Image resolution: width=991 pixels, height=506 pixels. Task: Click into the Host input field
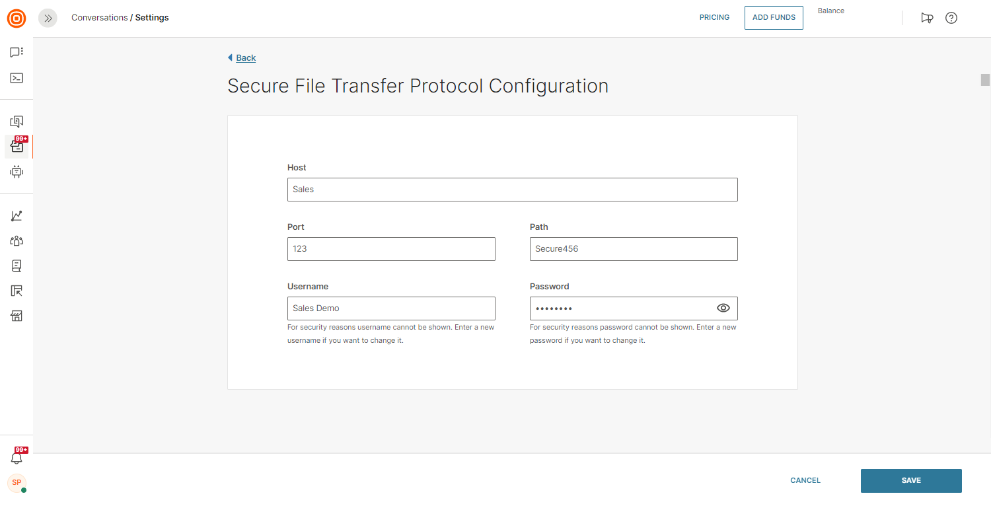tap(512, 190)
